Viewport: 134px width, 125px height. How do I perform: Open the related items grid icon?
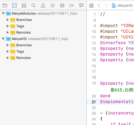[x=91, y=5]
